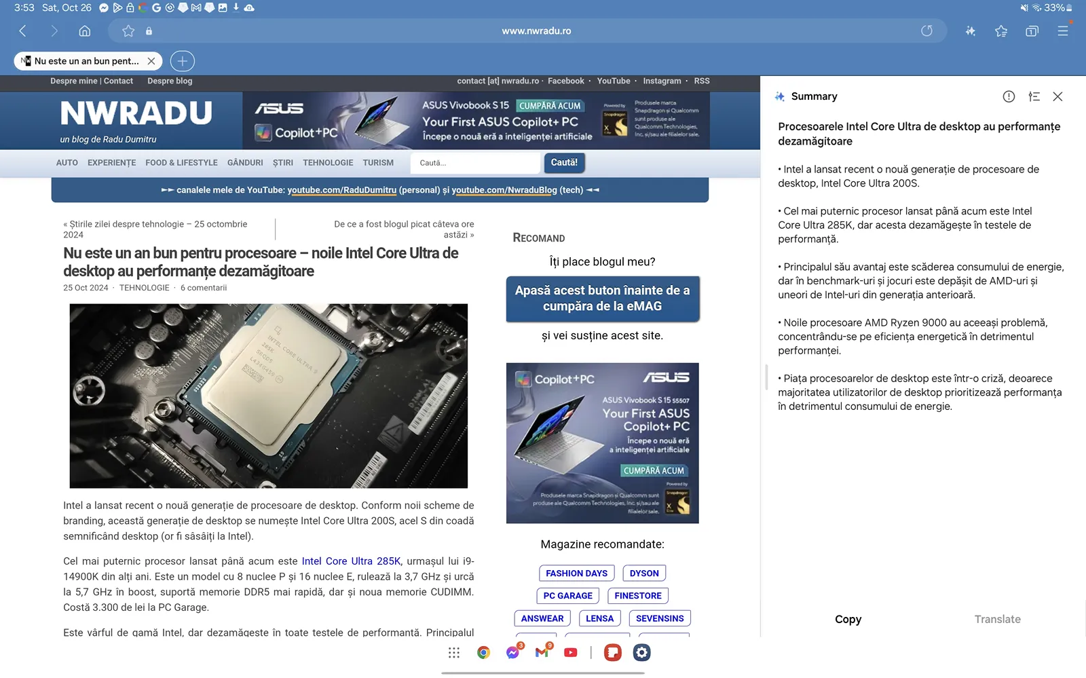Bookmark page with star icon in address bar

point(128,31)
